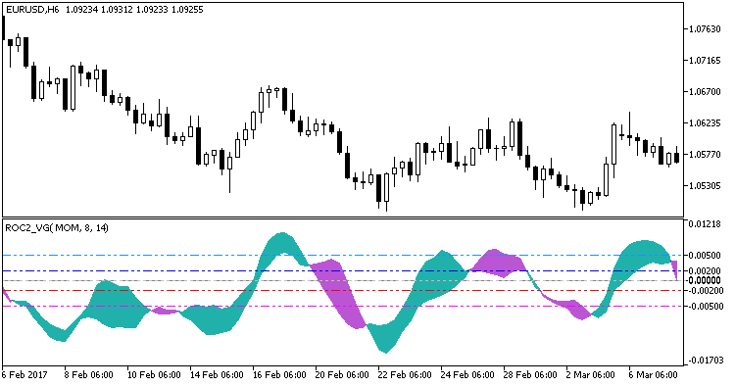This screenshot has height=386, width=735.
Task: Click the -0.01703 indicator scale minimum
Action: (704, 361)
